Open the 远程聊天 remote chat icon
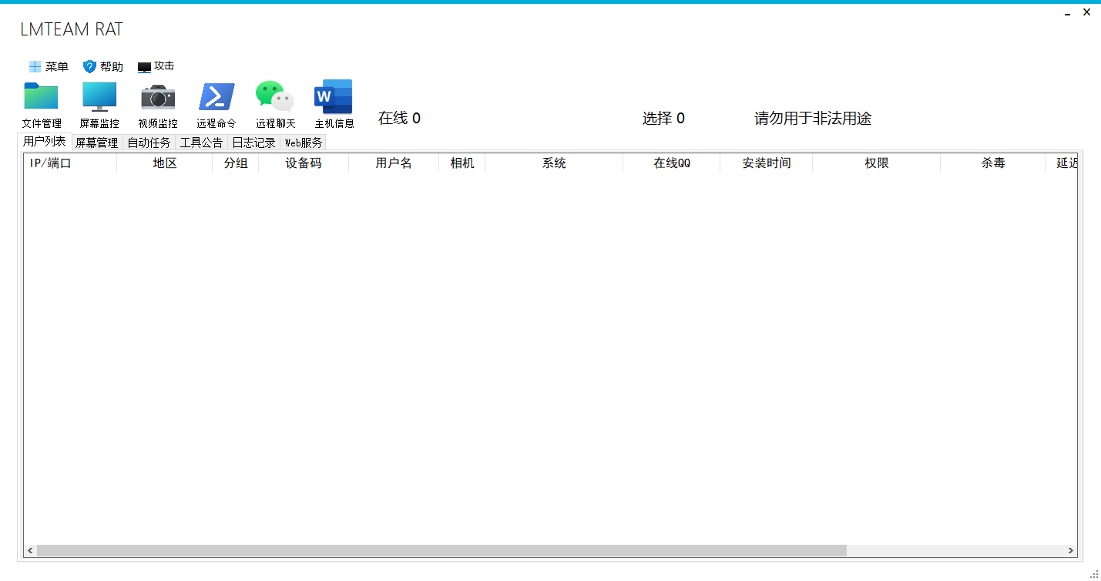The width and height of the screenshot is (1101, 581). coord(275,97)
